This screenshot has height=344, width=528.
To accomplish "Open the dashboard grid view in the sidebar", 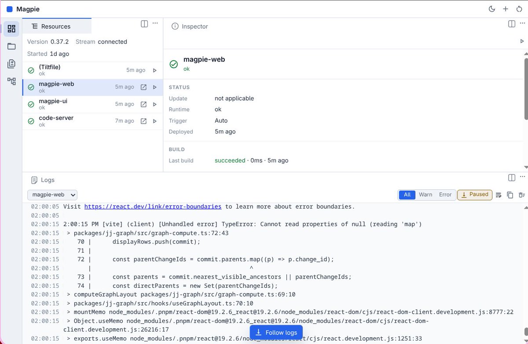I will [x=11, y=29].
